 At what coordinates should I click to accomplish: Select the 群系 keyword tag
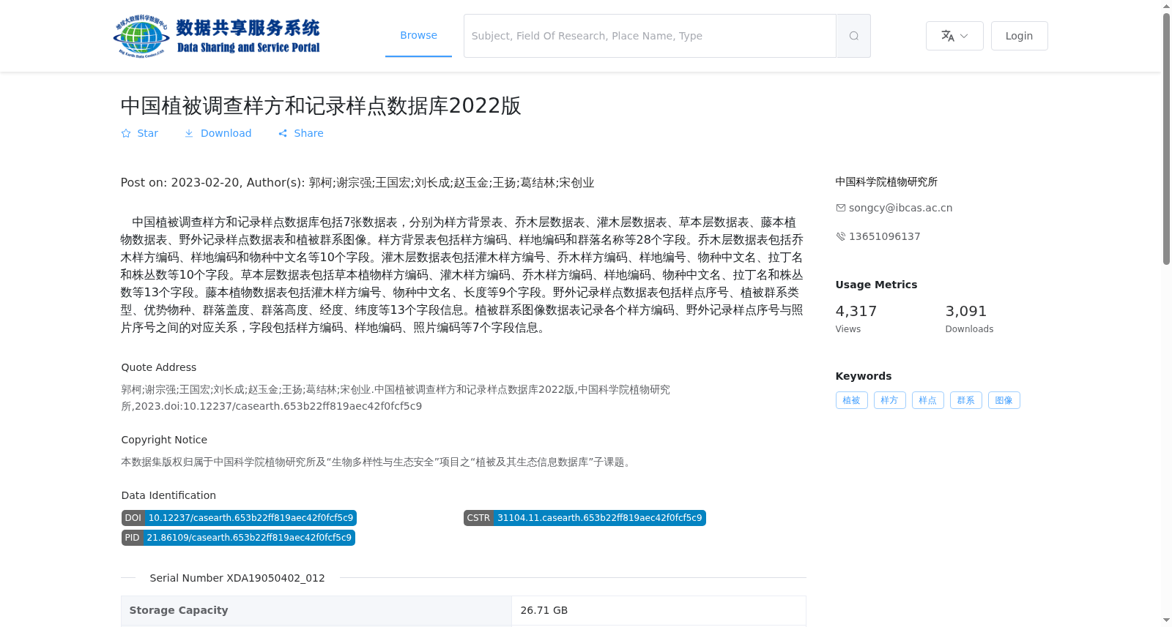coord(965,400)
